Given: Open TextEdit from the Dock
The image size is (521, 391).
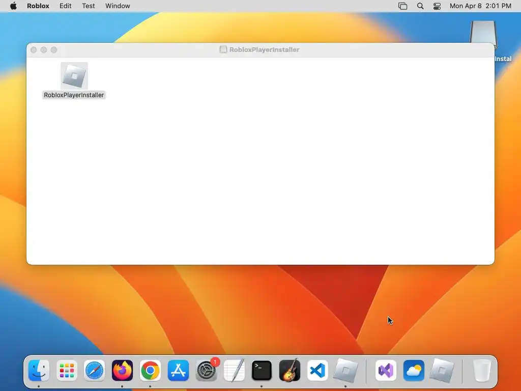Looking at the screenshot, I should tap(234, 371).
